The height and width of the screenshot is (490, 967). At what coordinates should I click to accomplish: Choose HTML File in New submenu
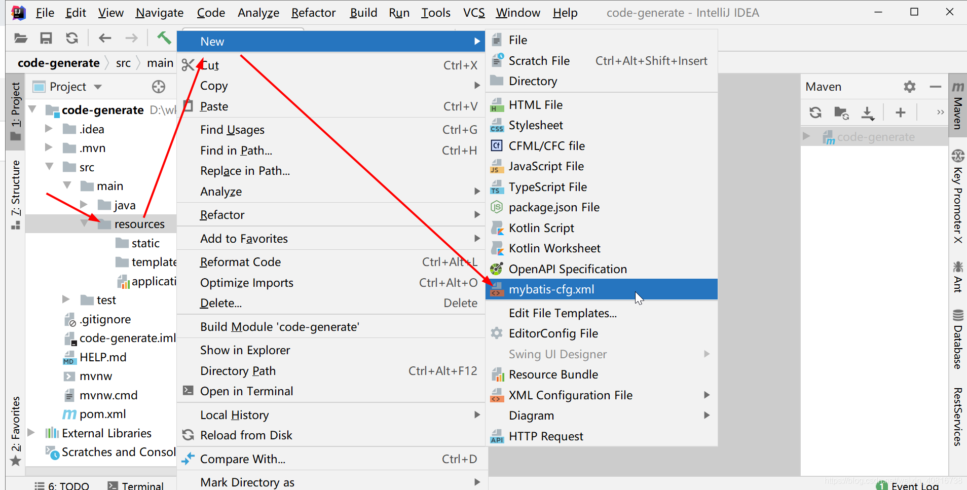click(602, 105)
